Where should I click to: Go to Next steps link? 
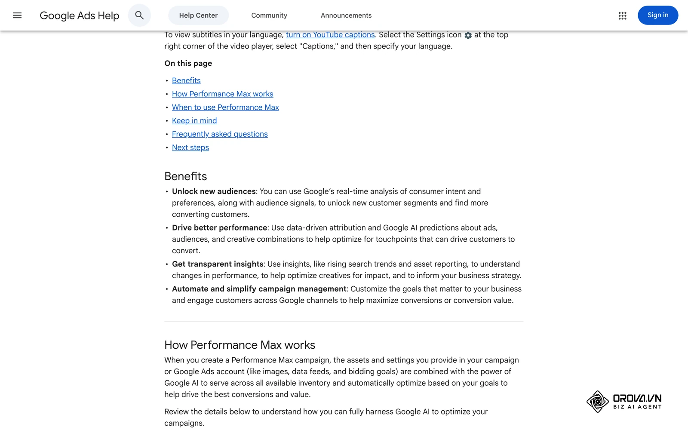point(190,147)
